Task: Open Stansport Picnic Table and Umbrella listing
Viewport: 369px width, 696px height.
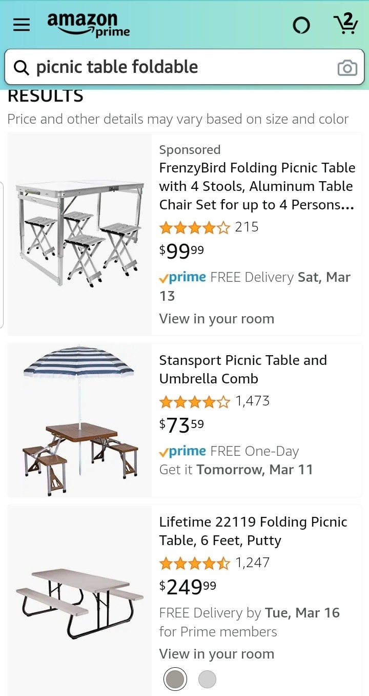Action: [243, 369]
